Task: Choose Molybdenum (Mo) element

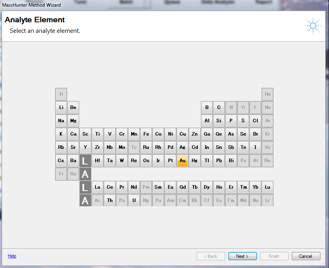Action: tap(122, 147)
